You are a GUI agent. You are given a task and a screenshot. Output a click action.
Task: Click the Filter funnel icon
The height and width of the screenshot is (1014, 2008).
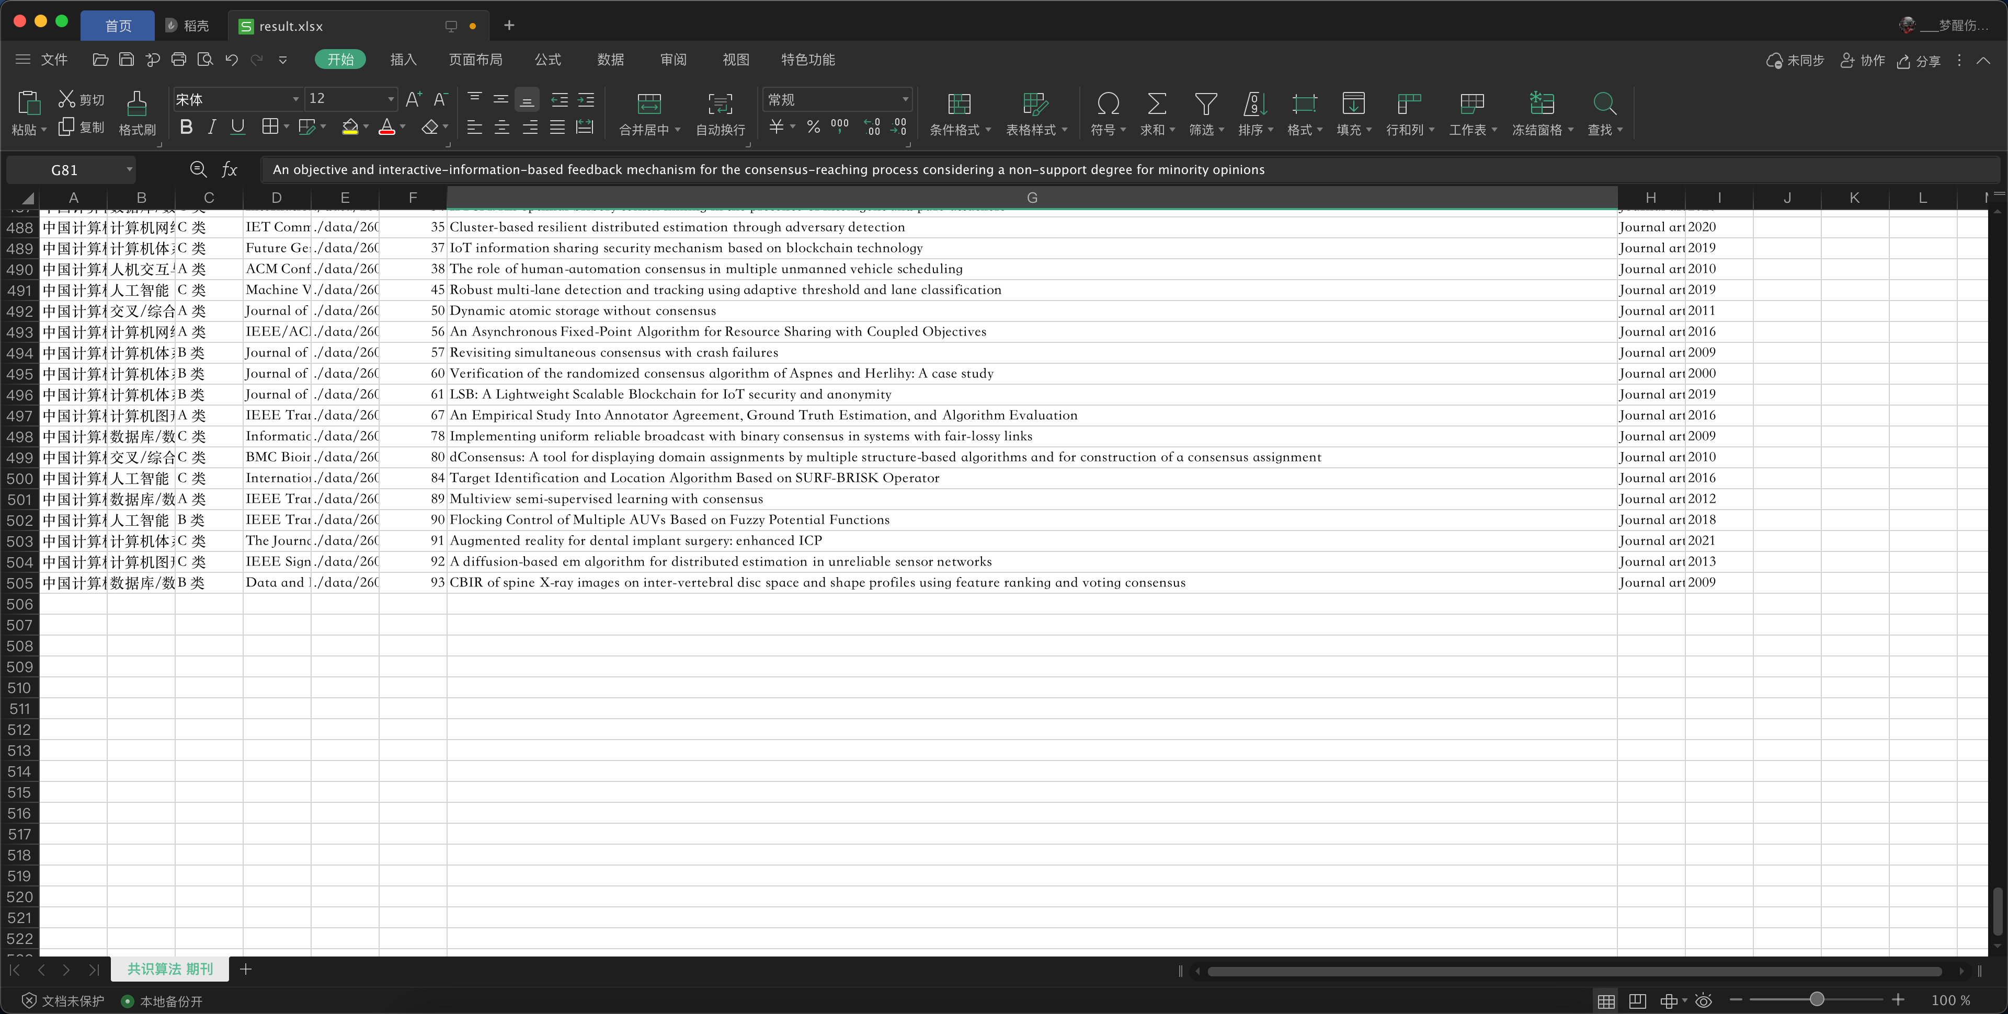pyautogui.click(x=1205, y=103)
